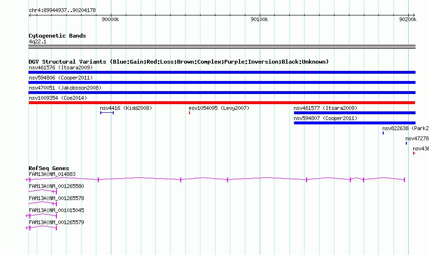This screenshot has width=429, height=255.
Task: Click the 90200k ruler tick label
Action: coord(408,19)
